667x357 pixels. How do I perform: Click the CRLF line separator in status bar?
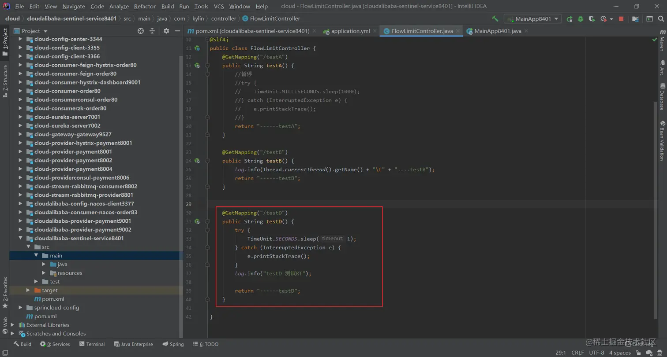[x=577, y=353]
